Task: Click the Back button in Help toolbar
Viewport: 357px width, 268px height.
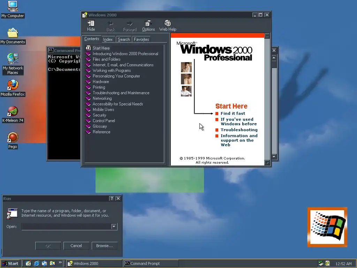Action: click(111, 25)
